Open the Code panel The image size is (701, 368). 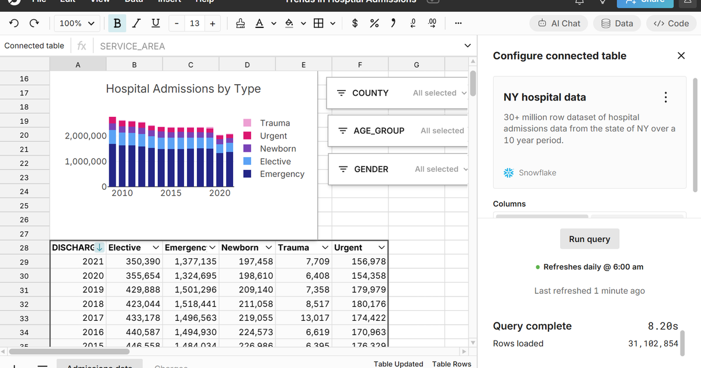(671, 23)
